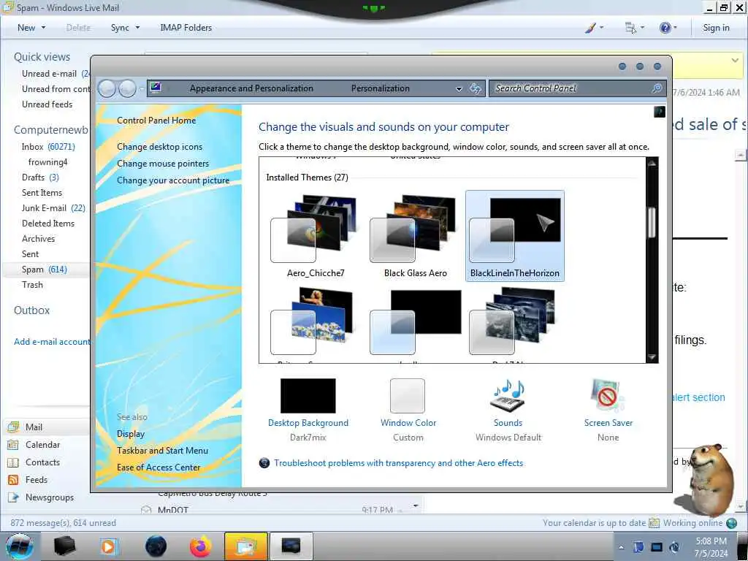Expand the New button dropdown arrow
Screen dimensions: 748x561
[43, 28]
